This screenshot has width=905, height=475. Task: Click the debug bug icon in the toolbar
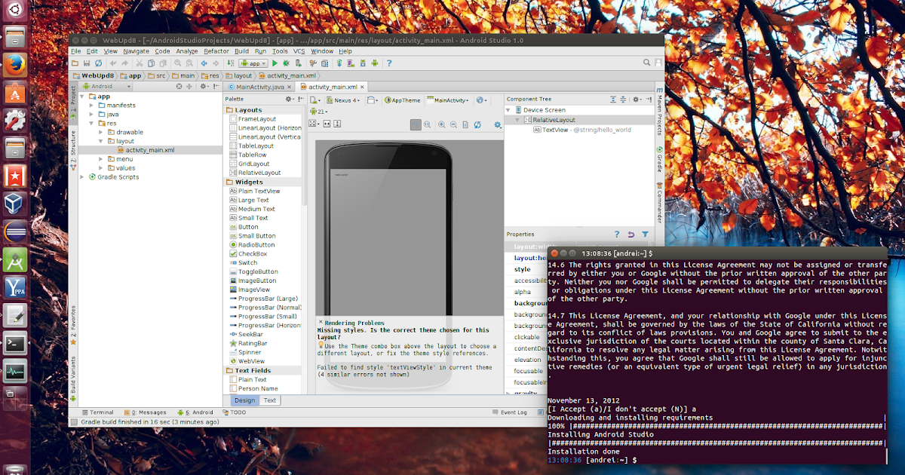(287, 63)
